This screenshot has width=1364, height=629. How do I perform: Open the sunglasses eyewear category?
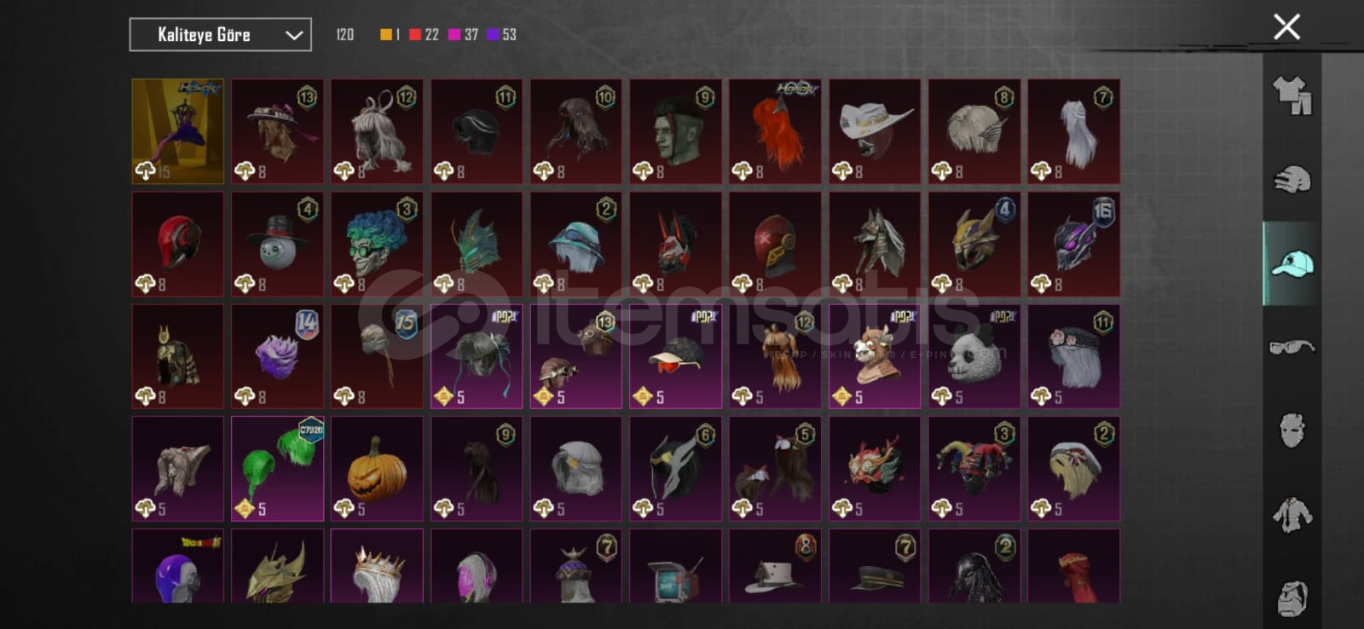coord(1292,347)
